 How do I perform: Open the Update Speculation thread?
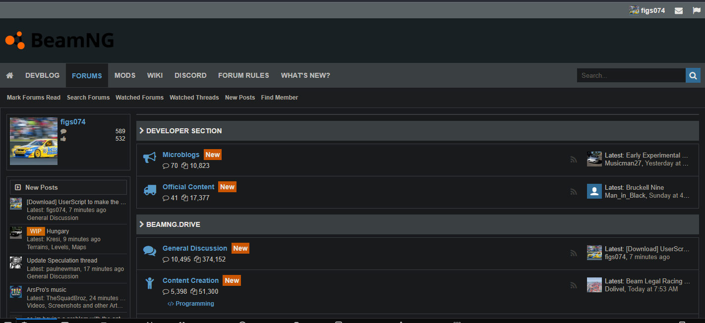[x=62, y=261]
